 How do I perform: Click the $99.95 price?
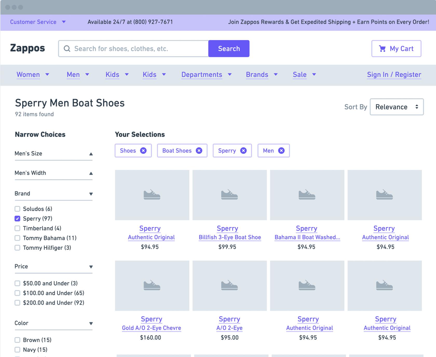point(227,247)
